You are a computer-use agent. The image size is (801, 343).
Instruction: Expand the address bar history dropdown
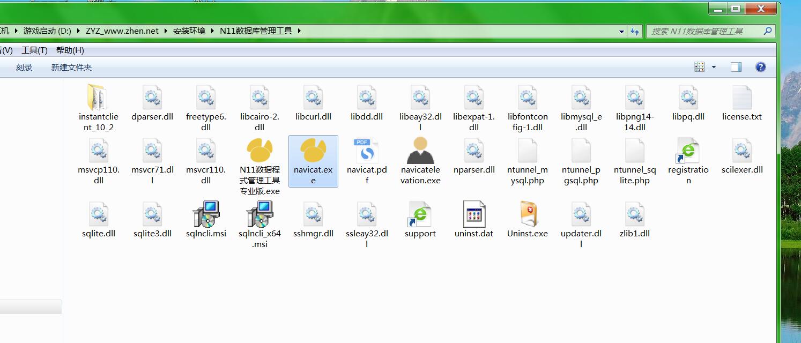[621, 31]
